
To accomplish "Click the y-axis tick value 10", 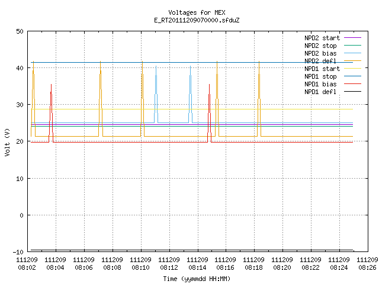I will pyautogui.click(x=20, y=179).
